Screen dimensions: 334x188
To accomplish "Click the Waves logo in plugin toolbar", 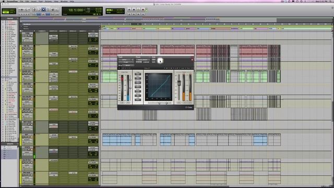I will [120, 68].
